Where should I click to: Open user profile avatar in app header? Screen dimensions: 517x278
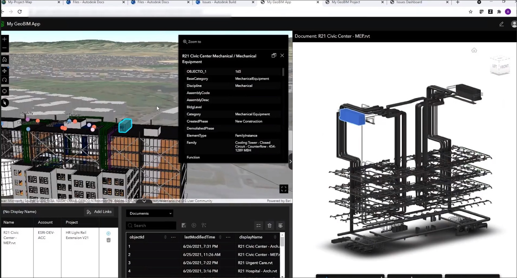coord(514,24)
